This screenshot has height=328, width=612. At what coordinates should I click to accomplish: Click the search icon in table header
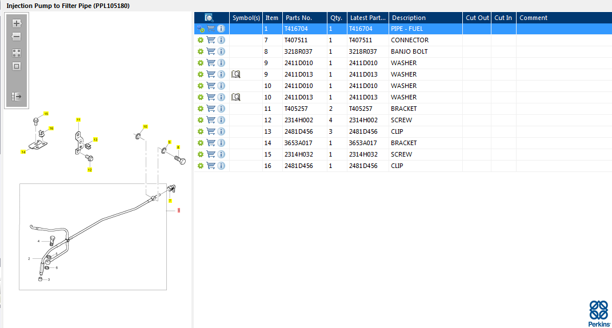point(209,18)
